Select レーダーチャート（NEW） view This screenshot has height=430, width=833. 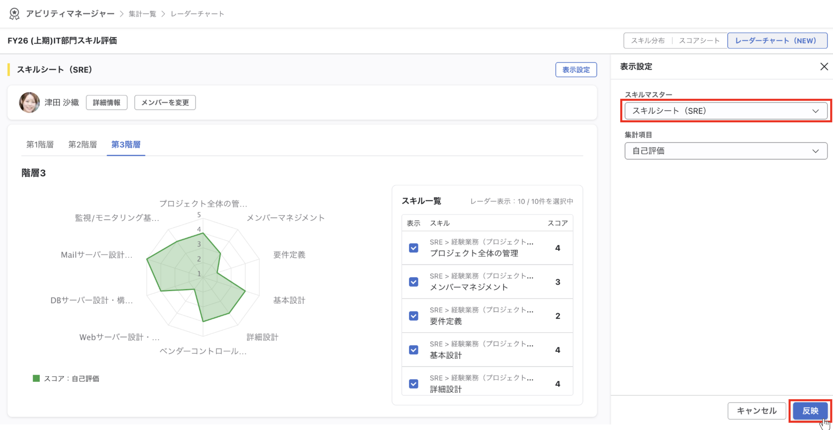coord(777,41)
